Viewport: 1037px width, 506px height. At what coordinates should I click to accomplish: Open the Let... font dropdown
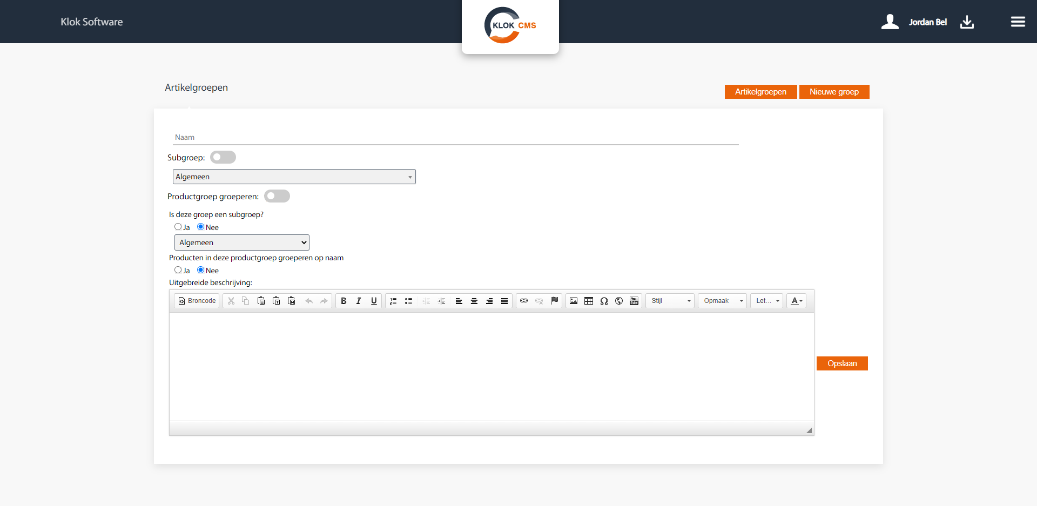(767, 301)
